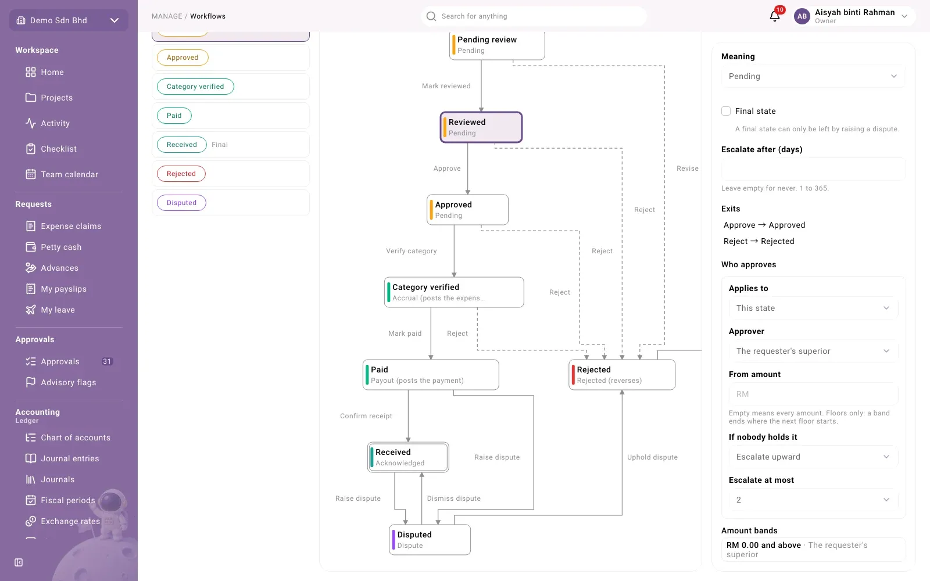Open the notifications bell
The height and width of the screenshot is (581, 930).
click(775, 16)
